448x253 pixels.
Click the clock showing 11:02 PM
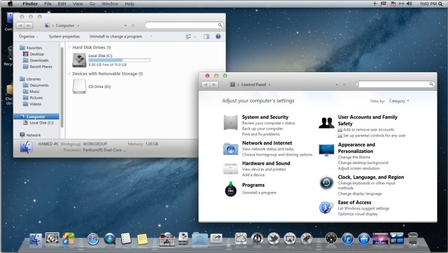pos(428,4)
